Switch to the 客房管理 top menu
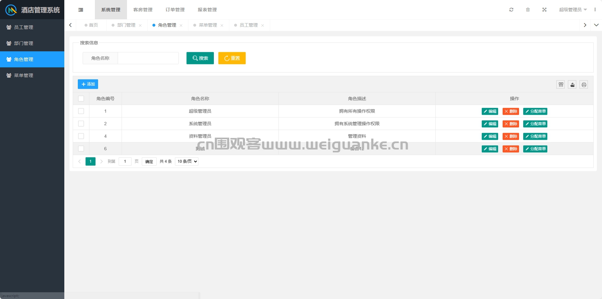 143,10
